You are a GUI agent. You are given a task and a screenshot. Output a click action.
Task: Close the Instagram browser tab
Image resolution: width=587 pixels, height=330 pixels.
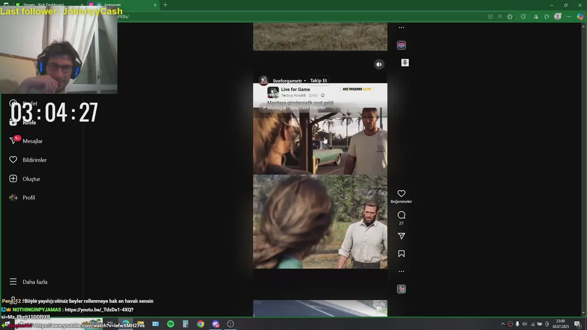(x=155, y=5)
